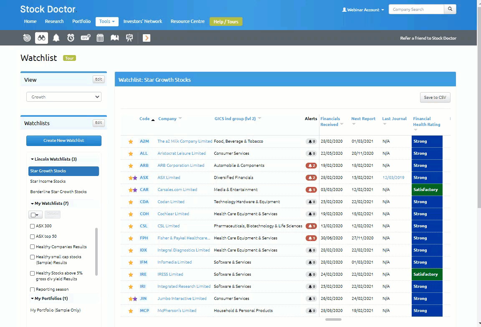Click the orange arrow toolbar expand icon
The width and height of the screenshot is (481, 327).
pyautogui.click(x=147, y=38)
